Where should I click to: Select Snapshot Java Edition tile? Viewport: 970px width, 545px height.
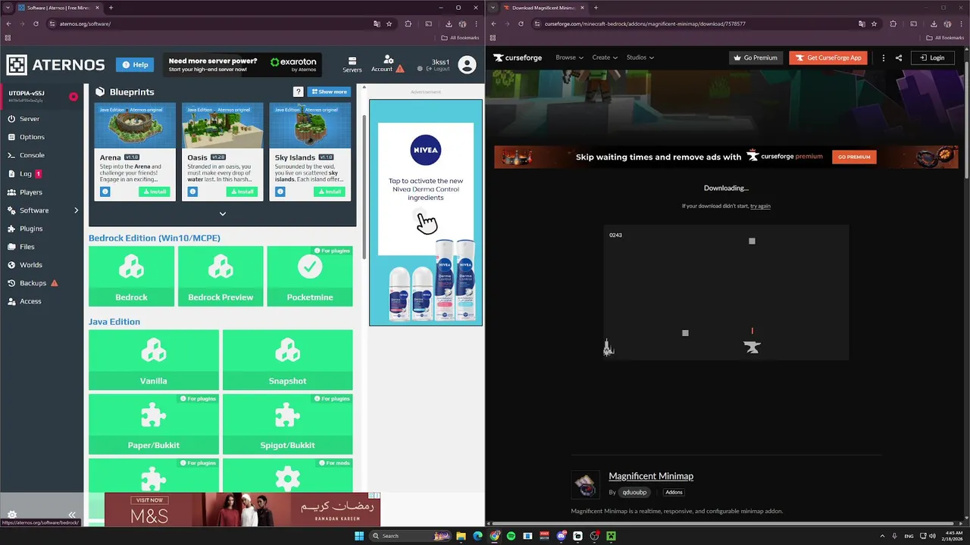(x=287, y=360)
